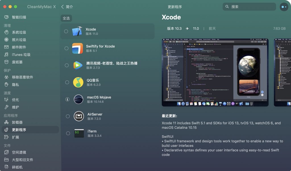
Task: Click the Tencent Video (腾讯视频) app icon
Action: 78,65
